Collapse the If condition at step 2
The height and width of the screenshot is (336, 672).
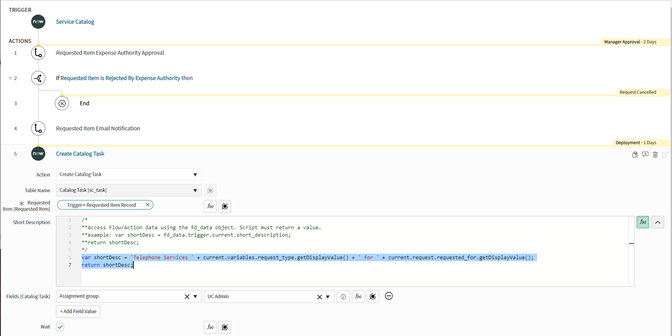click(x=10, y=78)
